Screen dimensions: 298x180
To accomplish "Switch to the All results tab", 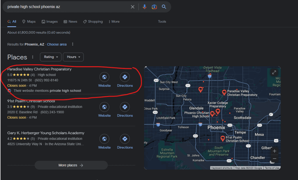I will pyautogui.click(x=12, y=22).
